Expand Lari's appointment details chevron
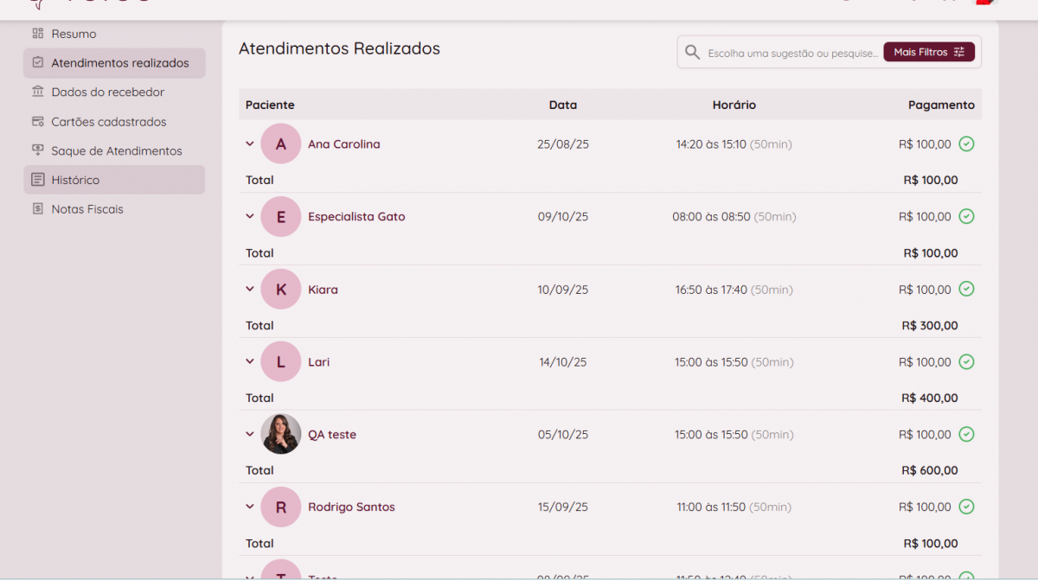This screenshot has width=1038, height=580. point(250,362)
